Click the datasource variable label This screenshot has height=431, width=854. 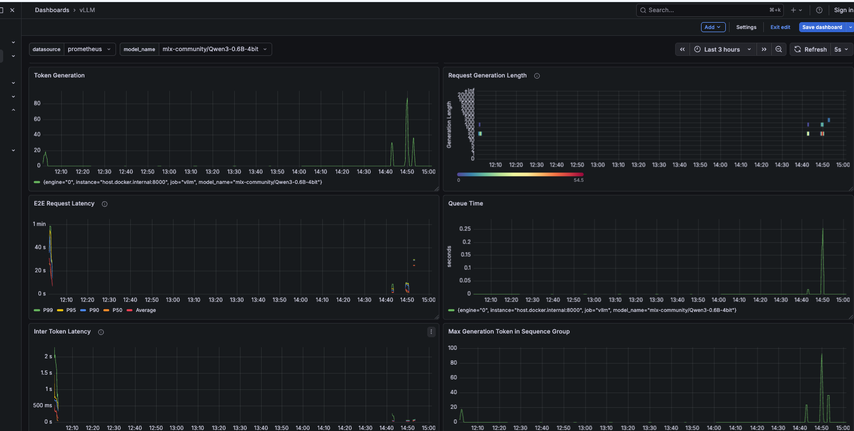[x=46, y=50]
